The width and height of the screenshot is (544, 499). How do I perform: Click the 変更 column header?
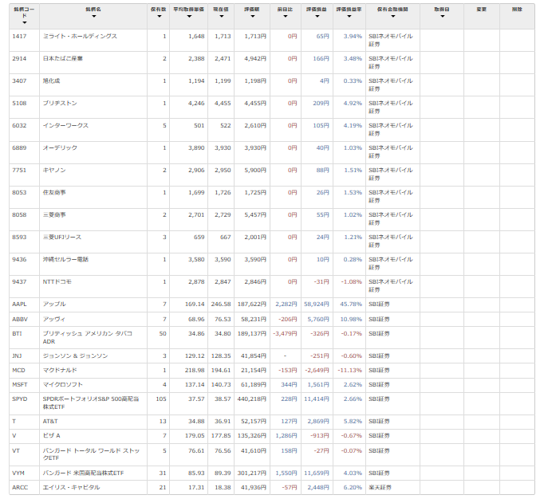pos(482,10)
